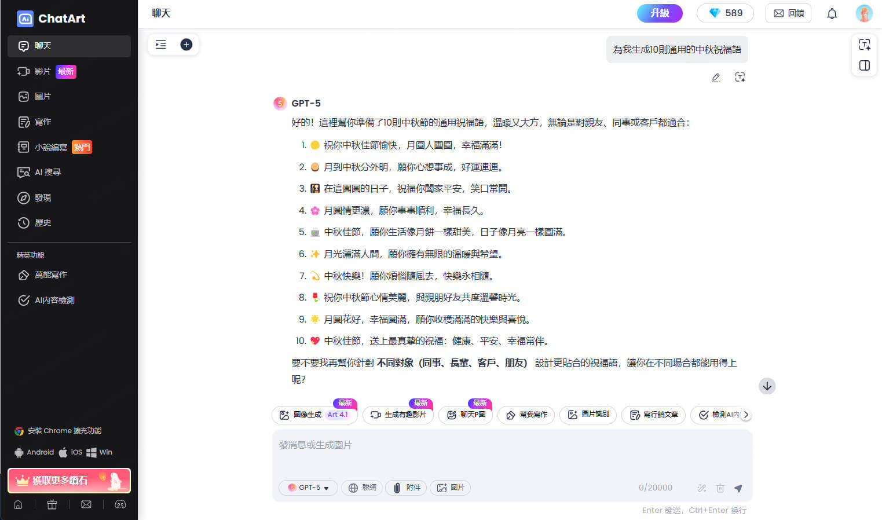Viewport: 882px width, 520px height.
Task: Click the 回饋 feedback button
Action: (x=788, y=13)
